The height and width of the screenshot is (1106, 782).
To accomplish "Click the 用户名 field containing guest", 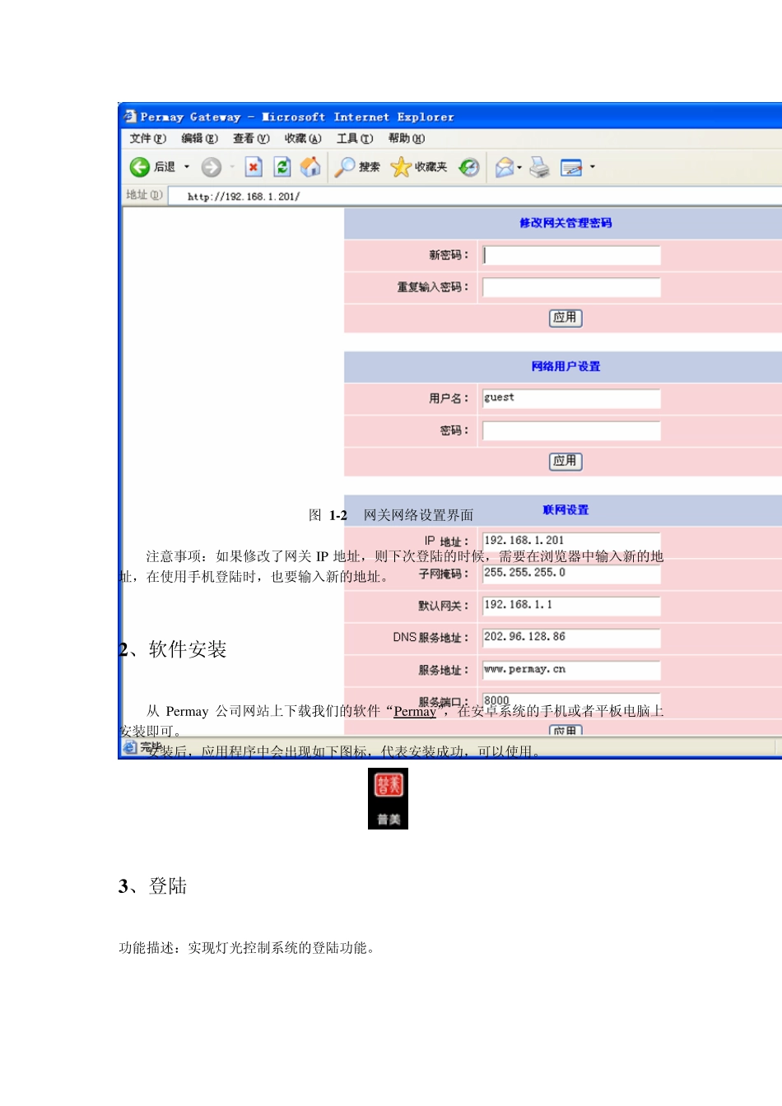I will point(571,398).
